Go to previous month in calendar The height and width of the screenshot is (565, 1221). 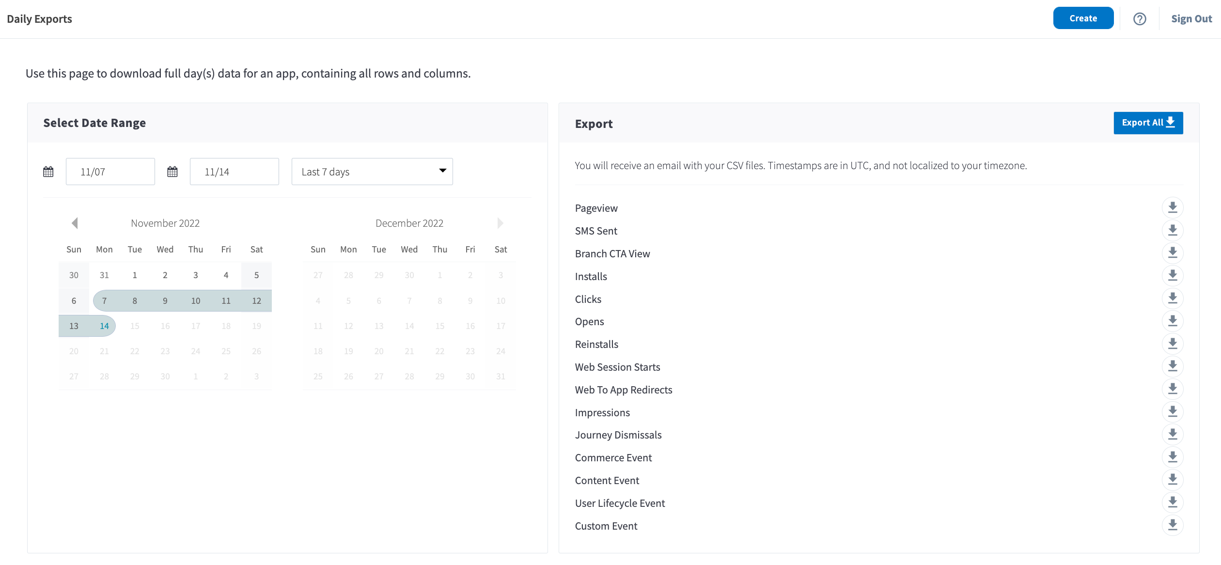pyautogui.click(x=75, y=223)
